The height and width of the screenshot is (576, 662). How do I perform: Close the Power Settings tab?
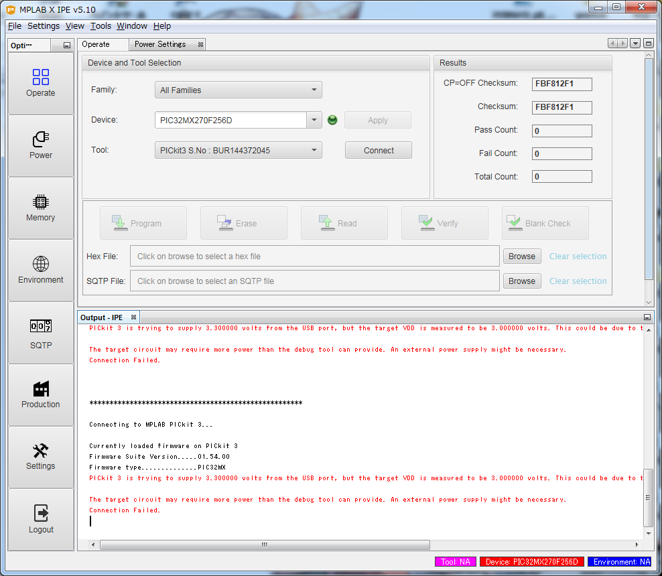pos(200,44)
